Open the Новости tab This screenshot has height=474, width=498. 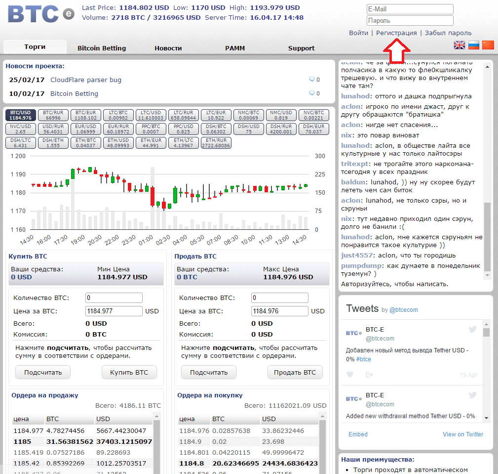168,48
